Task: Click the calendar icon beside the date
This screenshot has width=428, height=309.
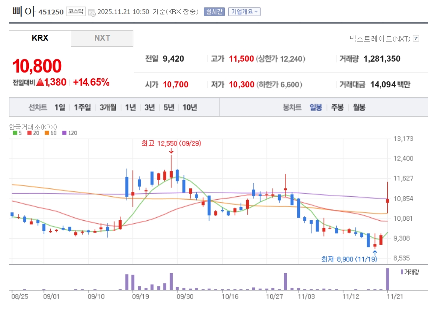Action: 92,12
